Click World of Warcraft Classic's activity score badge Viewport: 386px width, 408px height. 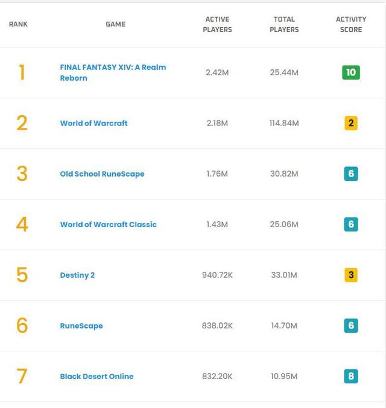351,224
